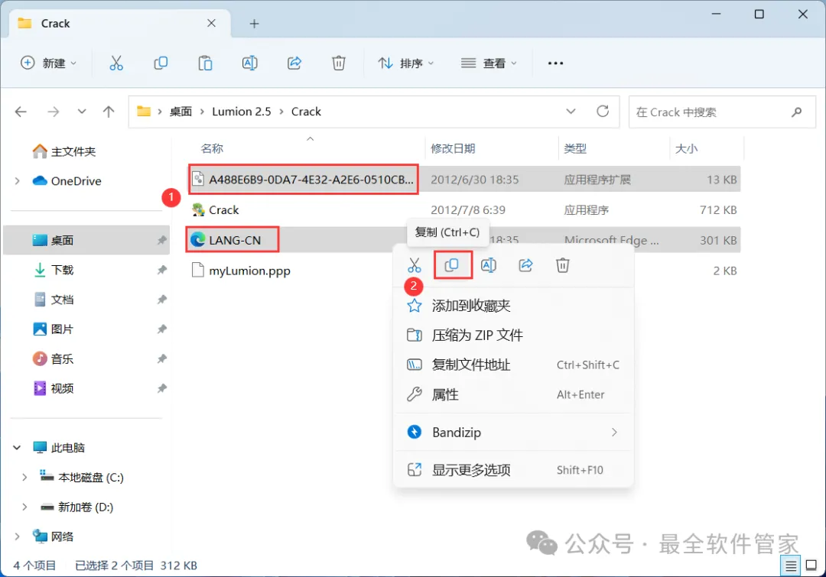Click 桌面 in the address breadcrumb
Image resolution: width=826 pixels, height=577 pixels.
pos(180,112)
